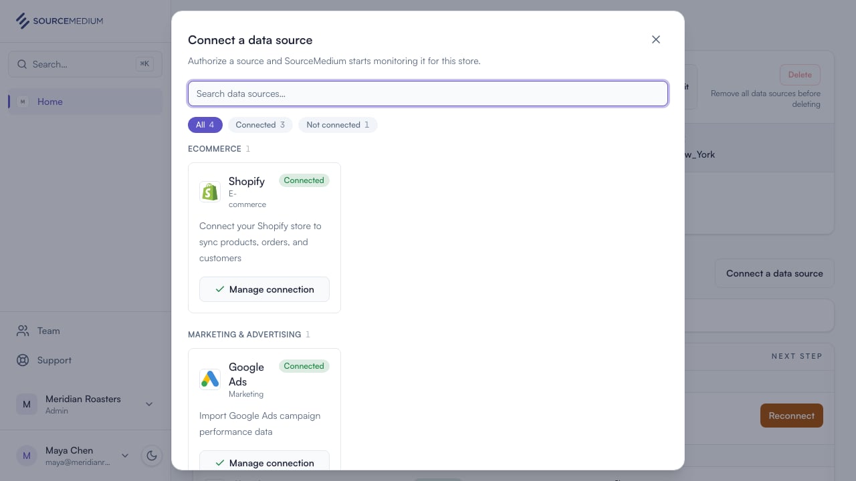This screenshot has width=856, height=481.
Task: Click the keyboard shortcut badge in the search box
Action: tap(144, 64)
